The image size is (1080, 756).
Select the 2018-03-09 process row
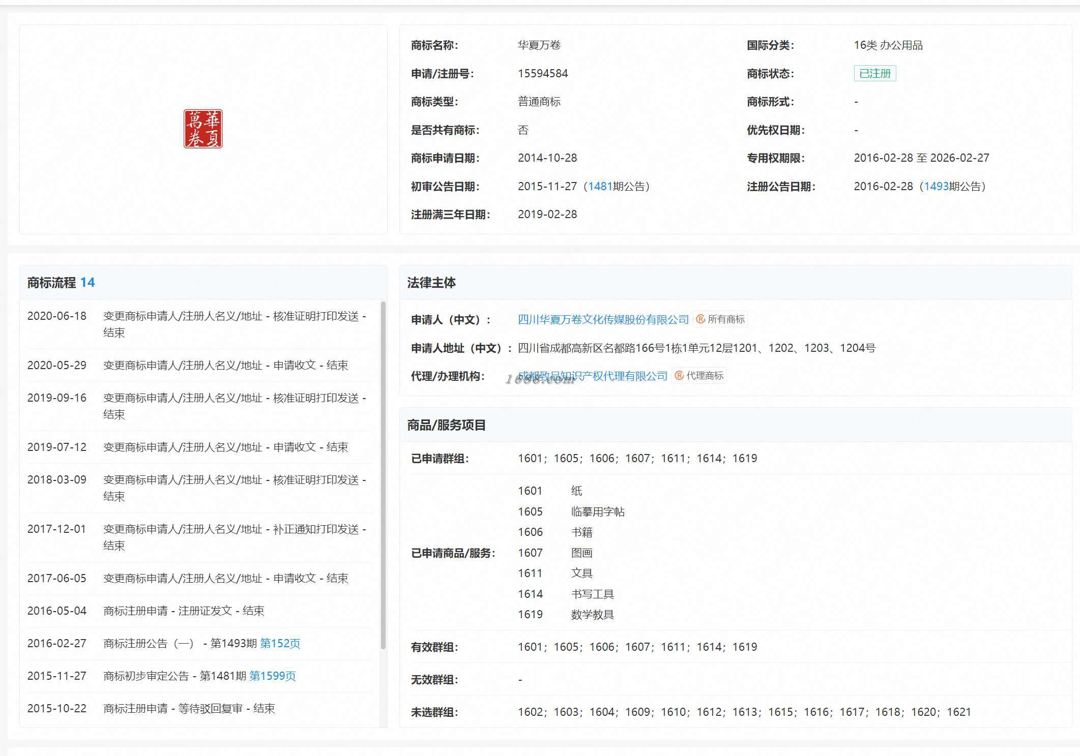coord(199,488)
